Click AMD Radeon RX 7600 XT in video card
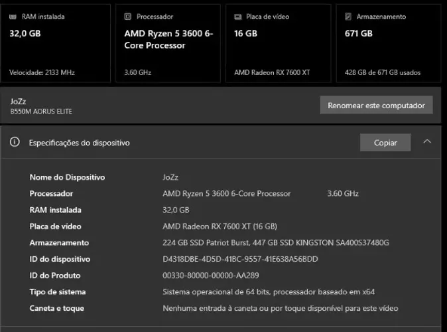The image size is (447, 332). pos(272,72)
